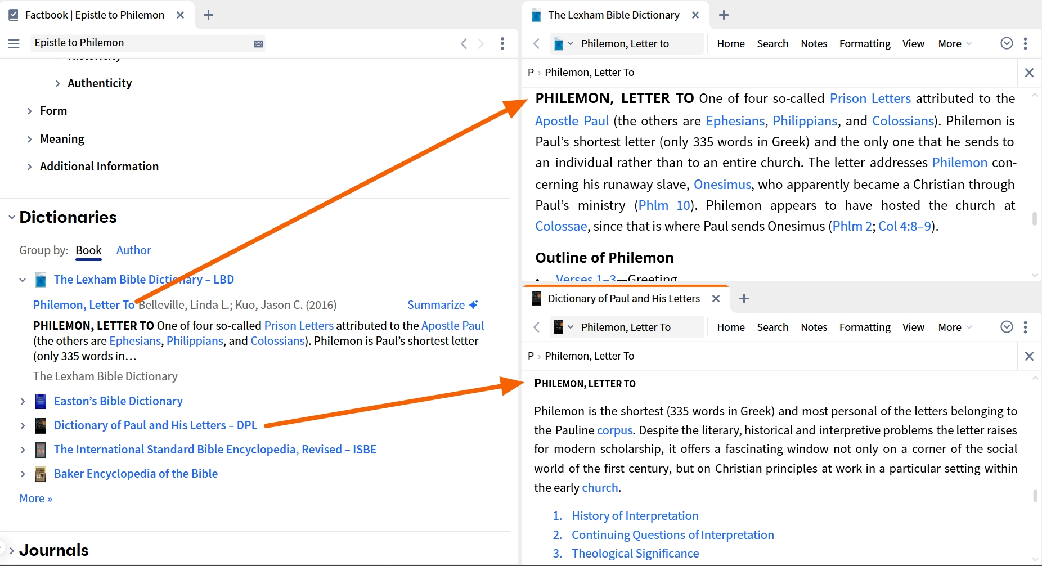Jump to Theological Significance section

(x=635, y=554)
